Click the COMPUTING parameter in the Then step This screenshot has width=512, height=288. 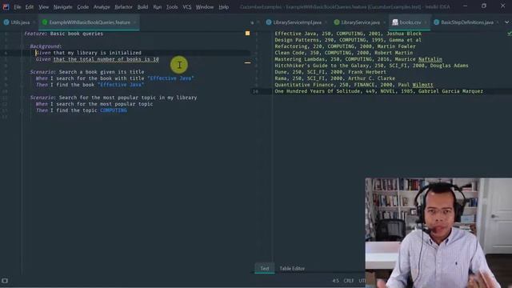click(x=114, y=110)
